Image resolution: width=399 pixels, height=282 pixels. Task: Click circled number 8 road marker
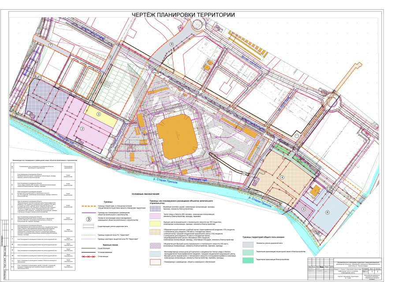(x=111, y=56)
